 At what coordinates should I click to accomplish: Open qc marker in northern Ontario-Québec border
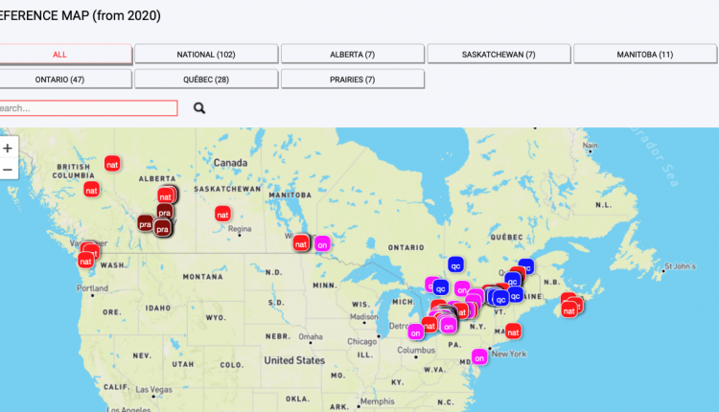tap(455, 264)
